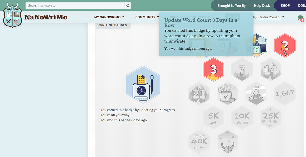306x157 pixels.
Task: Click the 'You won this badge 2 days ago.' text
Action: tap(124, 120)
